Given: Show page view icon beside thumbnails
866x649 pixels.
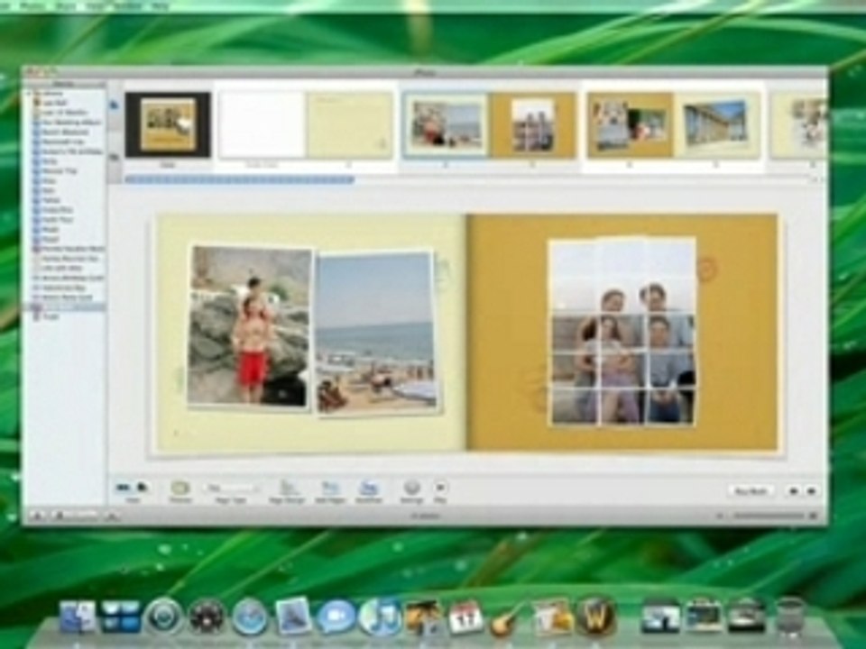Looking at the screenshot, I should click(x=115, y=105).
